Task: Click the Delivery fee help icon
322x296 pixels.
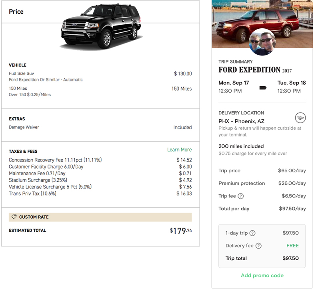Action: click(x=258, y=246)
